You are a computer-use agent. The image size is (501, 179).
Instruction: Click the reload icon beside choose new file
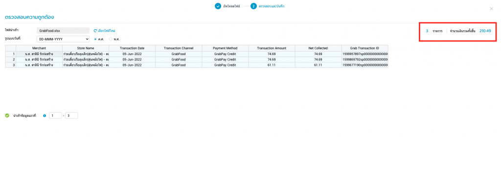(95, 31)
